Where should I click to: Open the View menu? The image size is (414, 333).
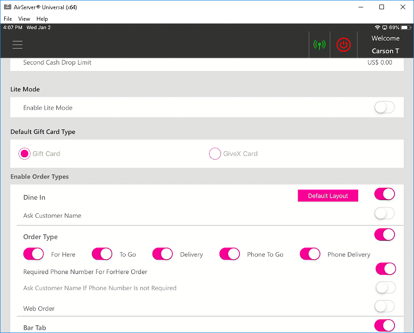pyautogui.click(x=24, y=19)
